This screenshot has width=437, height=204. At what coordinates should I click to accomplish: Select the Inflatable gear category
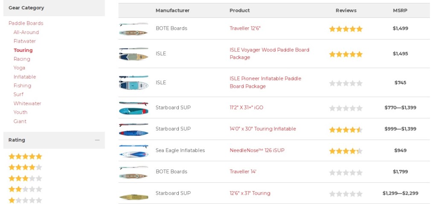click(x=25, y=77)
